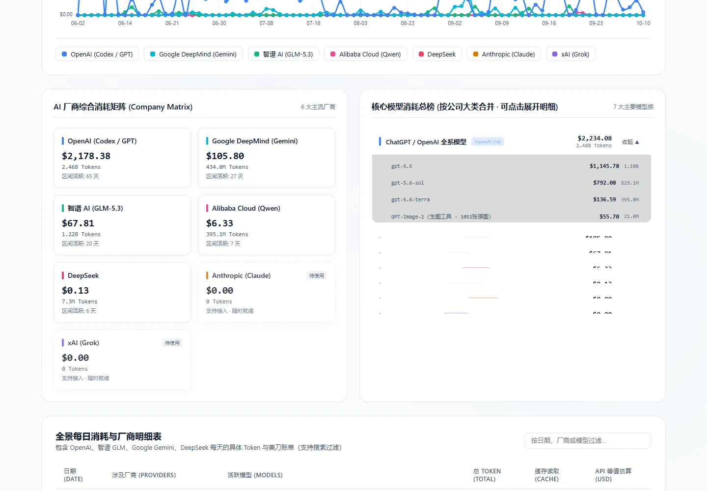Click the ChatGPT / OpenAI 全系模型 row header
Screen dimensions: 707x491
[512, 142]
